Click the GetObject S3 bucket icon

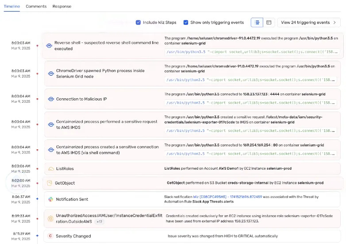(x=50, y=183)
